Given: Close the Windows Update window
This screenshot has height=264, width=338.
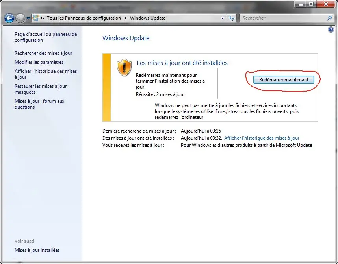Looking at the screenshot, I should tap(326, 4).
